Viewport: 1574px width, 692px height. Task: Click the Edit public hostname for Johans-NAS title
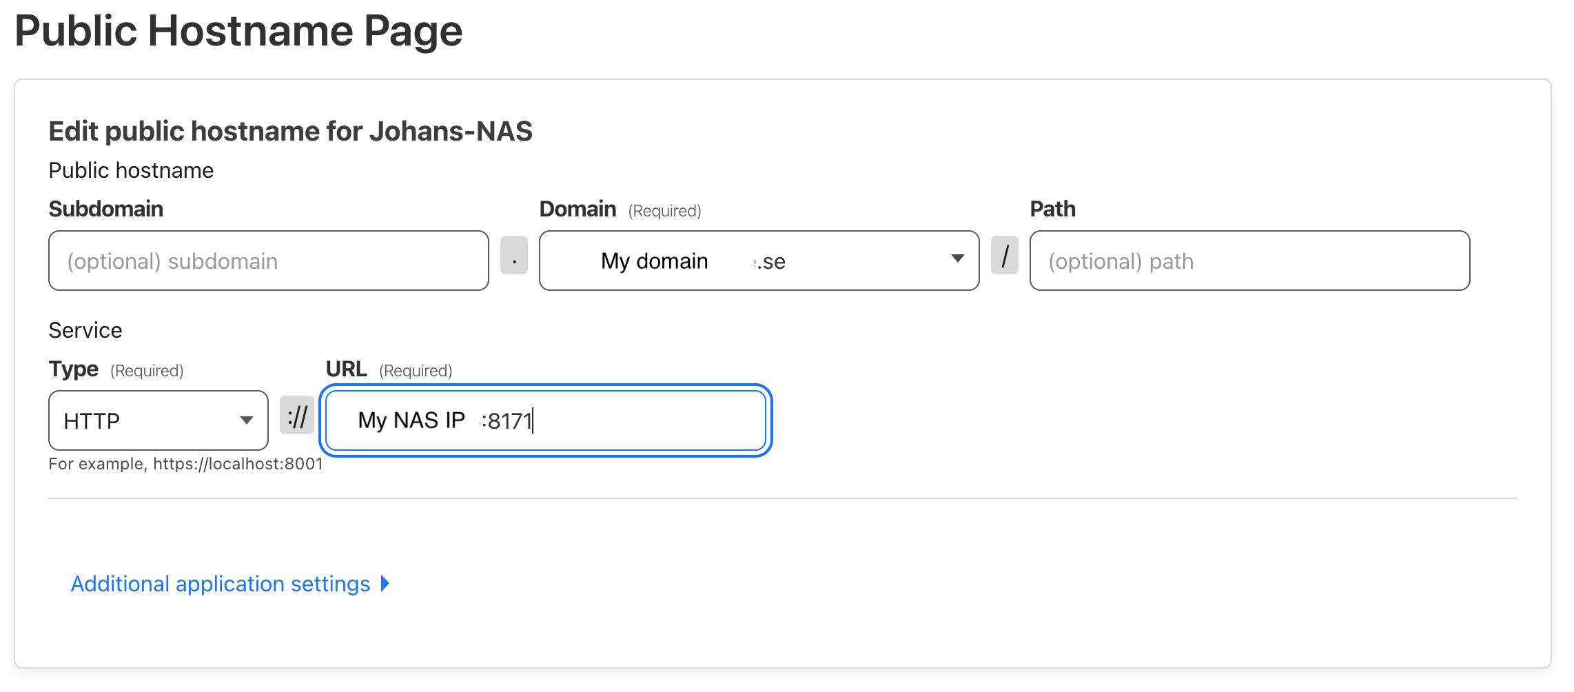290,131
